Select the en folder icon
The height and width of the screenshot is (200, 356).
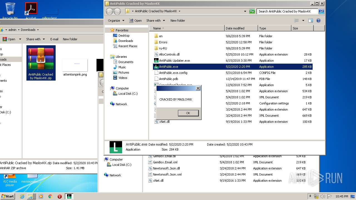click(x=156, y=36)
